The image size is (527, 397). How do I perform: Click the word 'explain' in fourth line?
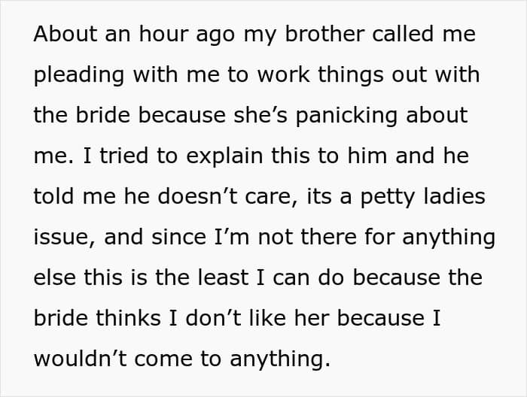(224, 158)
